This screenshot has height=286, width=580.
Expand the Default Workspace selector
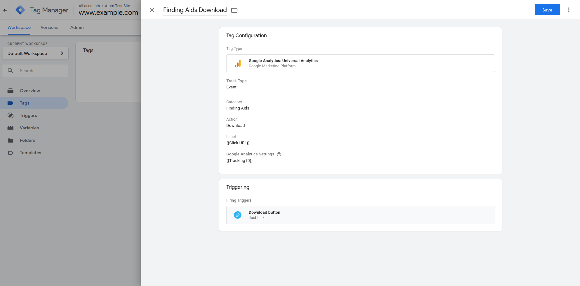(x=35, y=53)
